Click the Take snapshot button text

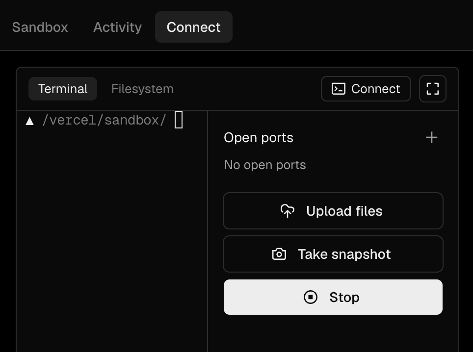344,254
